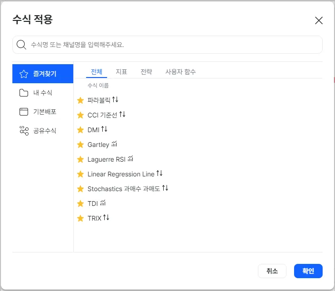Remove DMI star from favorites
335x291 pixels.
pyautogui.click(x=80, y=130)
